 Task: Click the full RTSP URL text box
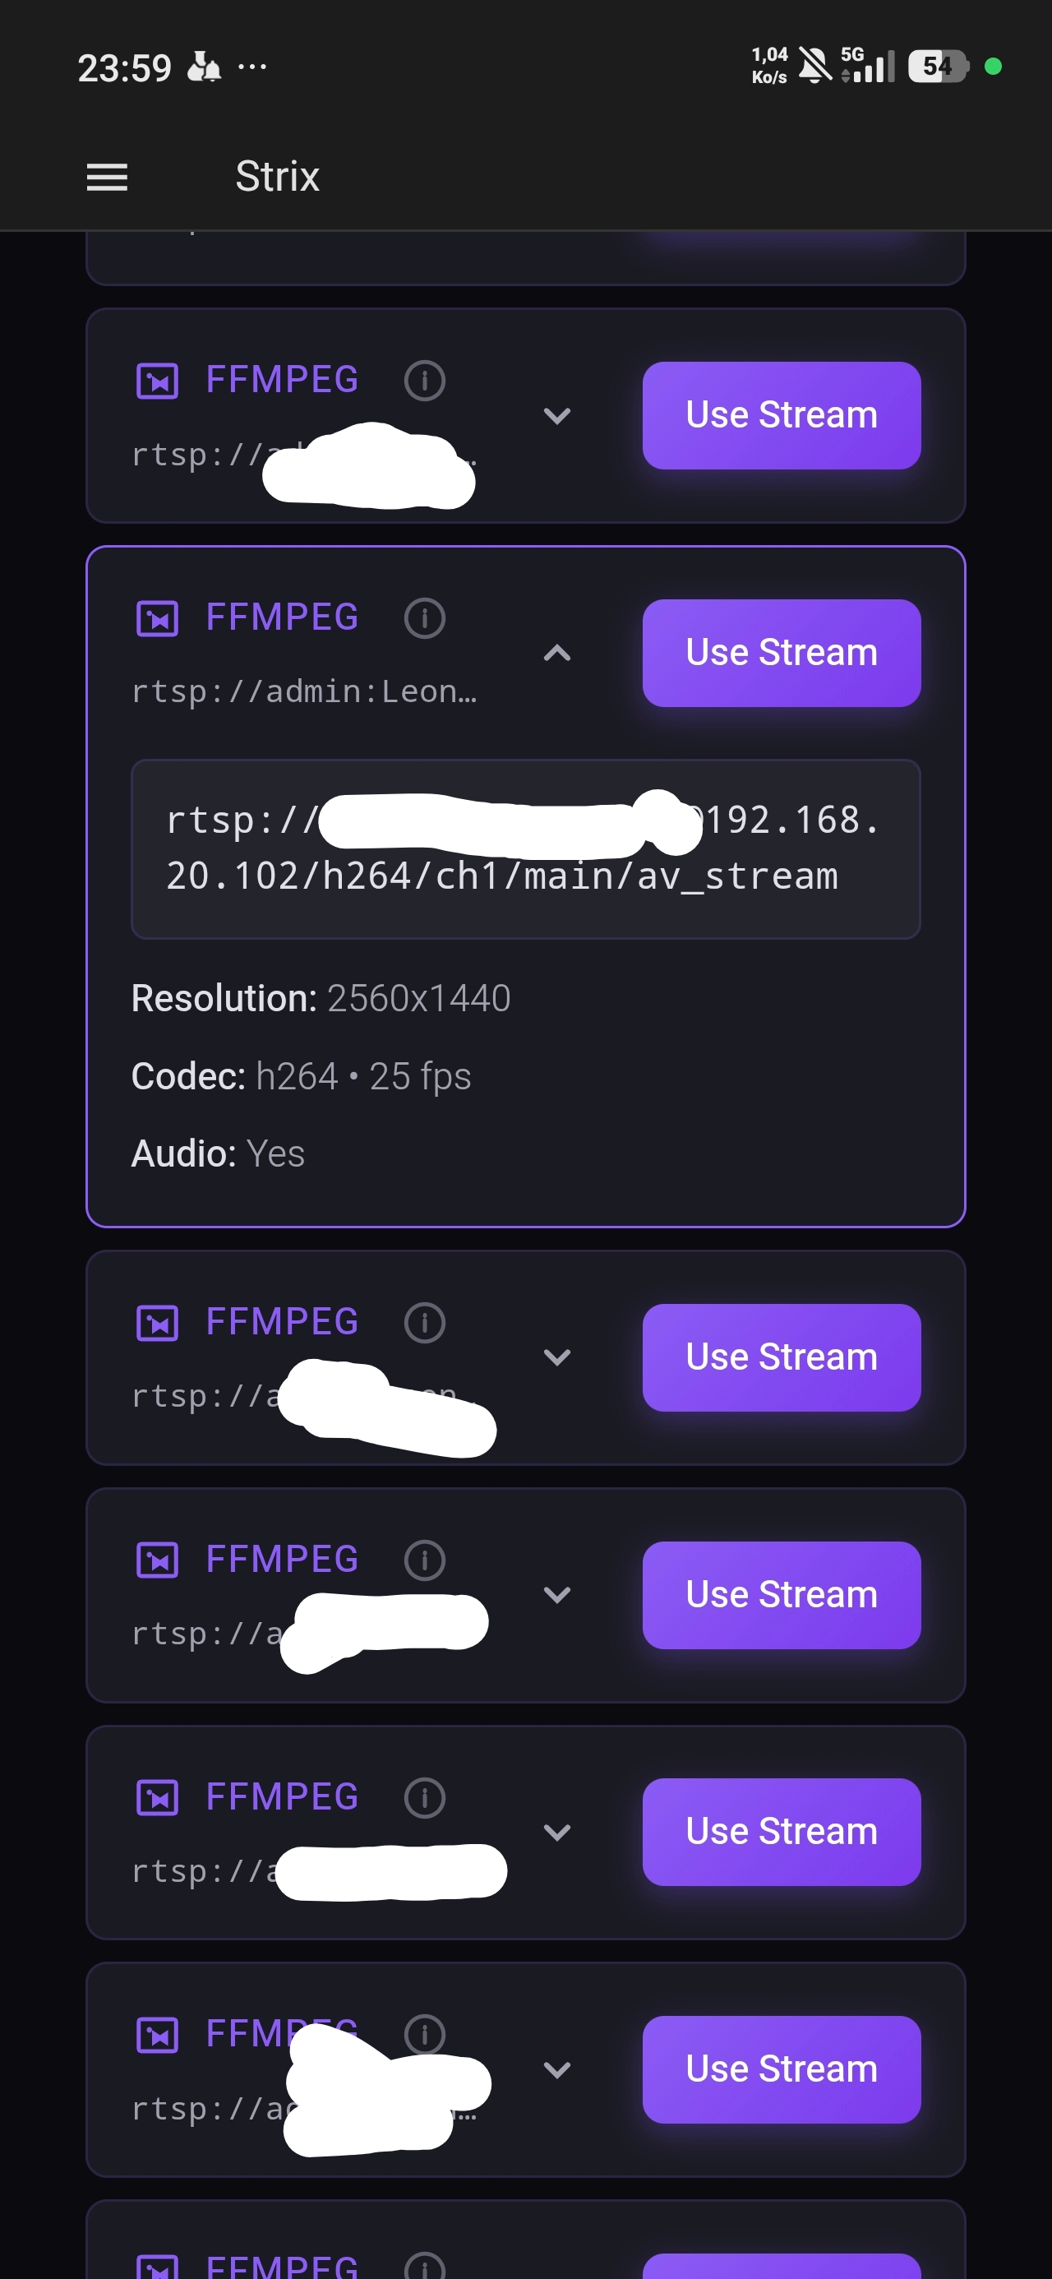point(525,849)
